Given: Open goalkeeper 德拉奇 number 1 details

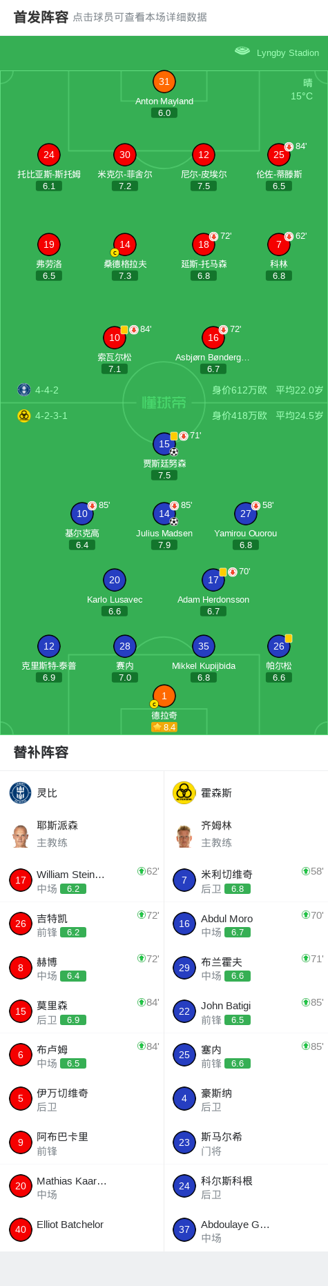Looking at the screenshot, I should tap(164, 696).
